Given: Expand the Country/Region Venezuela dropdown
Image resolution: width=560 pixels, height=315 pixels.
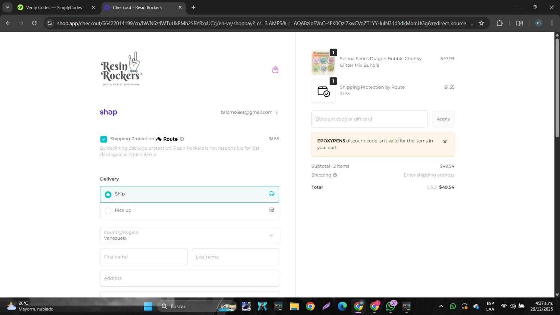Looking at the screenshot, I should [x=189, y=236].
